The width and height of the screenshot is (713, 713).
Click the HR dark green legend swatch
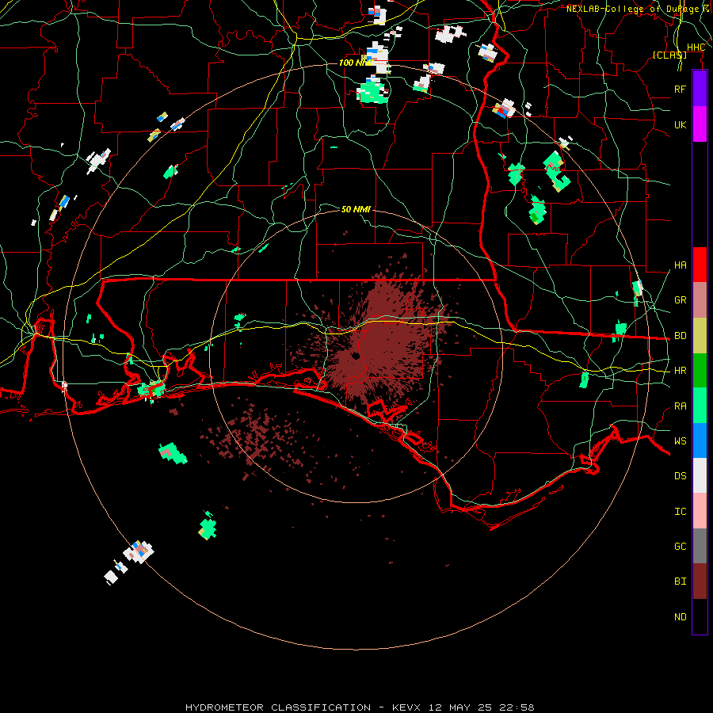coord(700,370)
